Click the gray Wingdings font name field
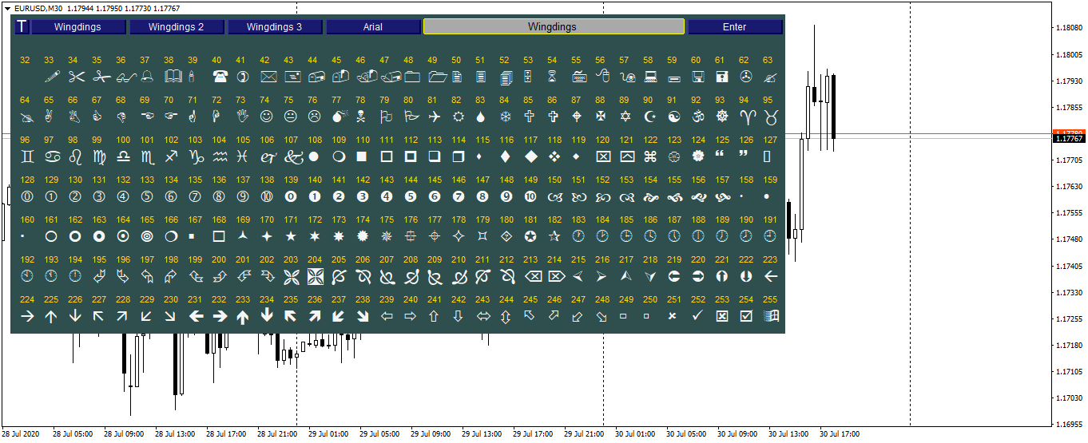Image resolution: width=1088 pixels, height=443 pixels. tap(553, 26)
